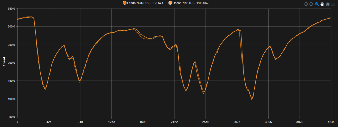Reset zoom with the home icon

pos(328,4)
